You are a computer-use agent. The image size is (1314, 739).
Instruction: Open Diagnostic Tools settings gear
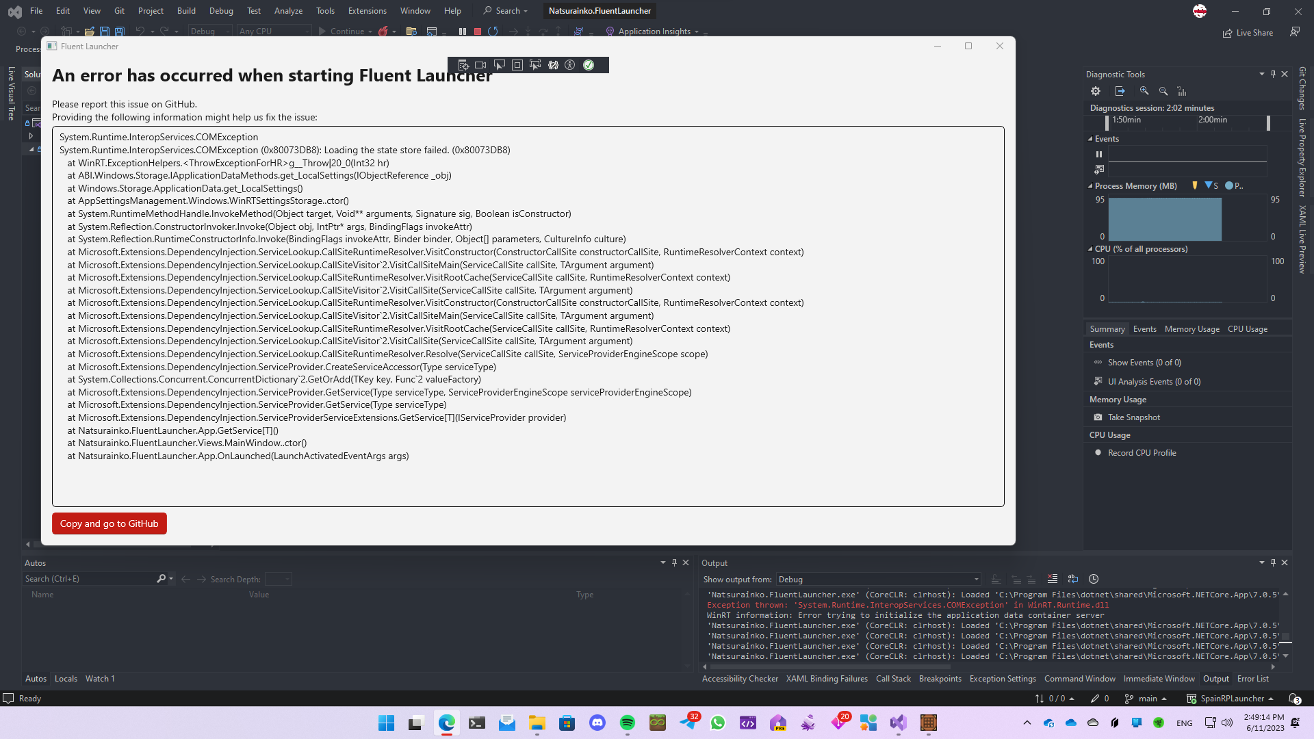pyautogui.click(x=1095, y=90)
